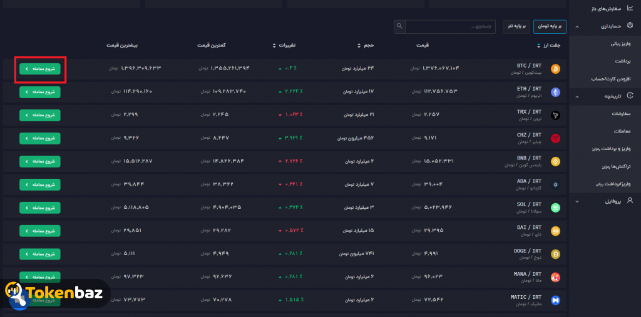641x317 pixels.
Task: Click the Cardano coin icon
Action: [x=555, y=184]
